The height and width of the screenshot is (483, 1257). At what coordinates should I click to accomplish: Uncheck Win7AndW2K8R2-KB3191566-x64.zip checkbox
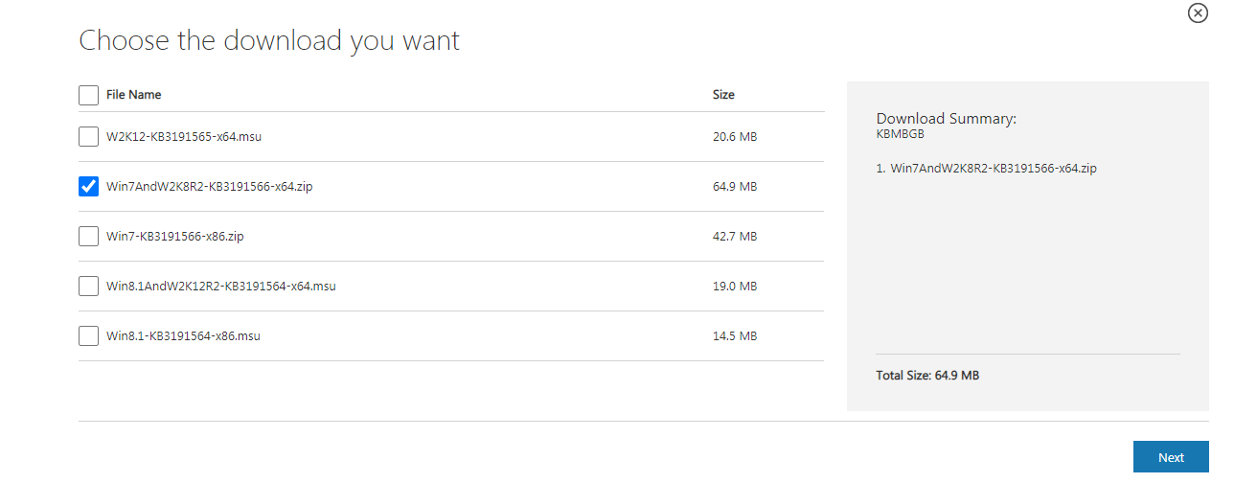88,187
